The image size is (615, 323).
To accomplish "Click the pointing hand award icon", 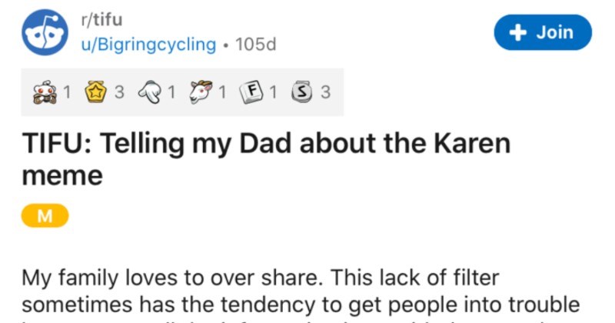I will [150, 92].
